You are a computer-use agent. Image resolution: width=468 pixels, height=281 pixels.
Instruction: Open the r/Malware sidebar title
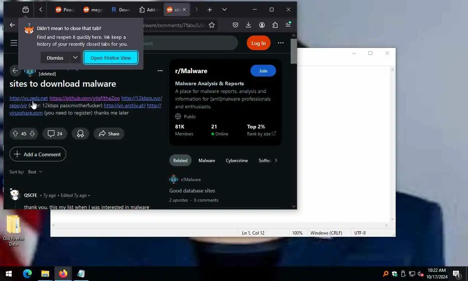pos(191,71)
